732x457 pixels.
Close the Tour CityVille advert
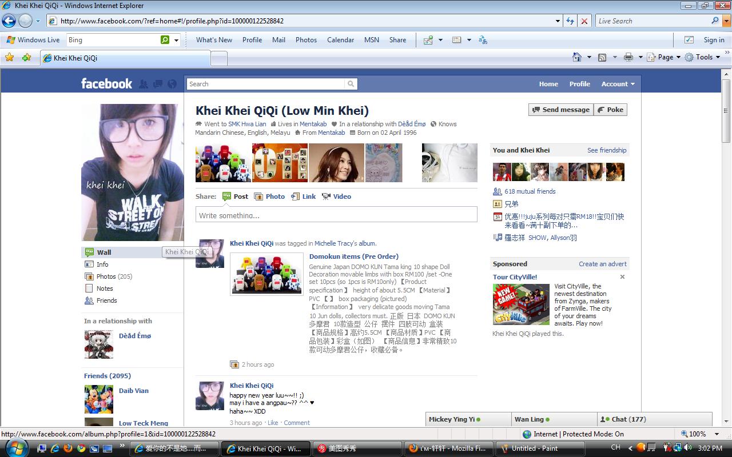tap(622, 277)
